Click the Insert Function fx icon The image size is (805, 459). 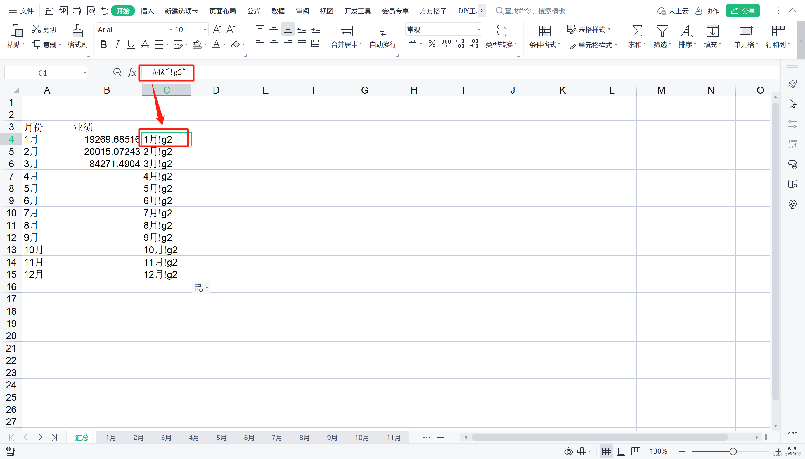tap(132, 73)
